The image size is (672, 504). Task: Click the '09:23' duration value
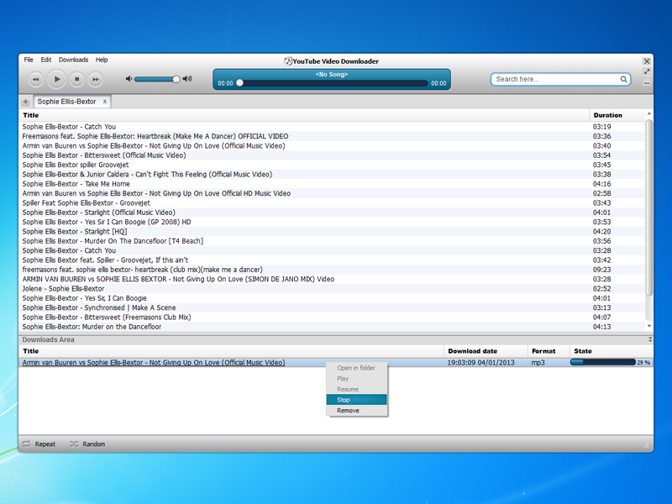point(601,270)
